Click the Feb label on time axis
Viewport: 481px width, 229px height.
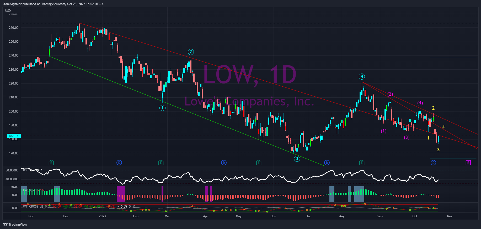click(136, 216)
